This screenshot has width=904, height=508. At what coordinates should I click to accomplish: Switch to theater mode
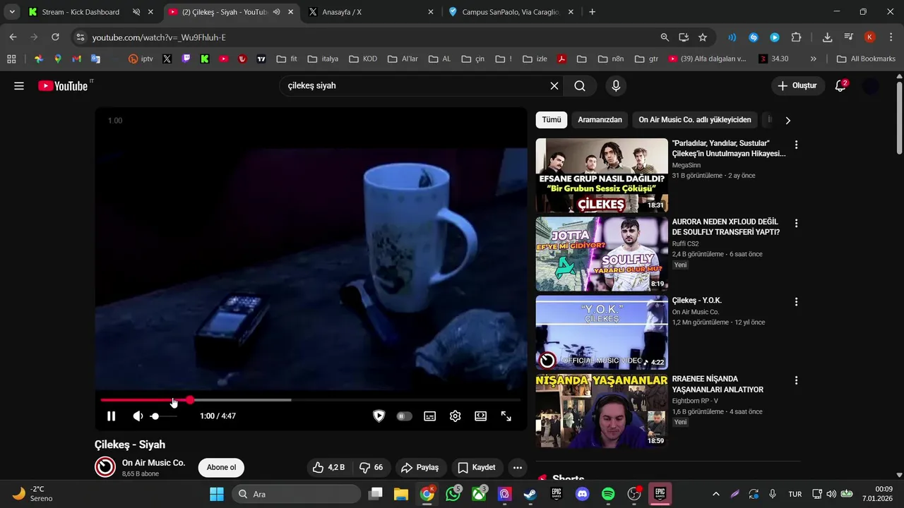[481, 416]
